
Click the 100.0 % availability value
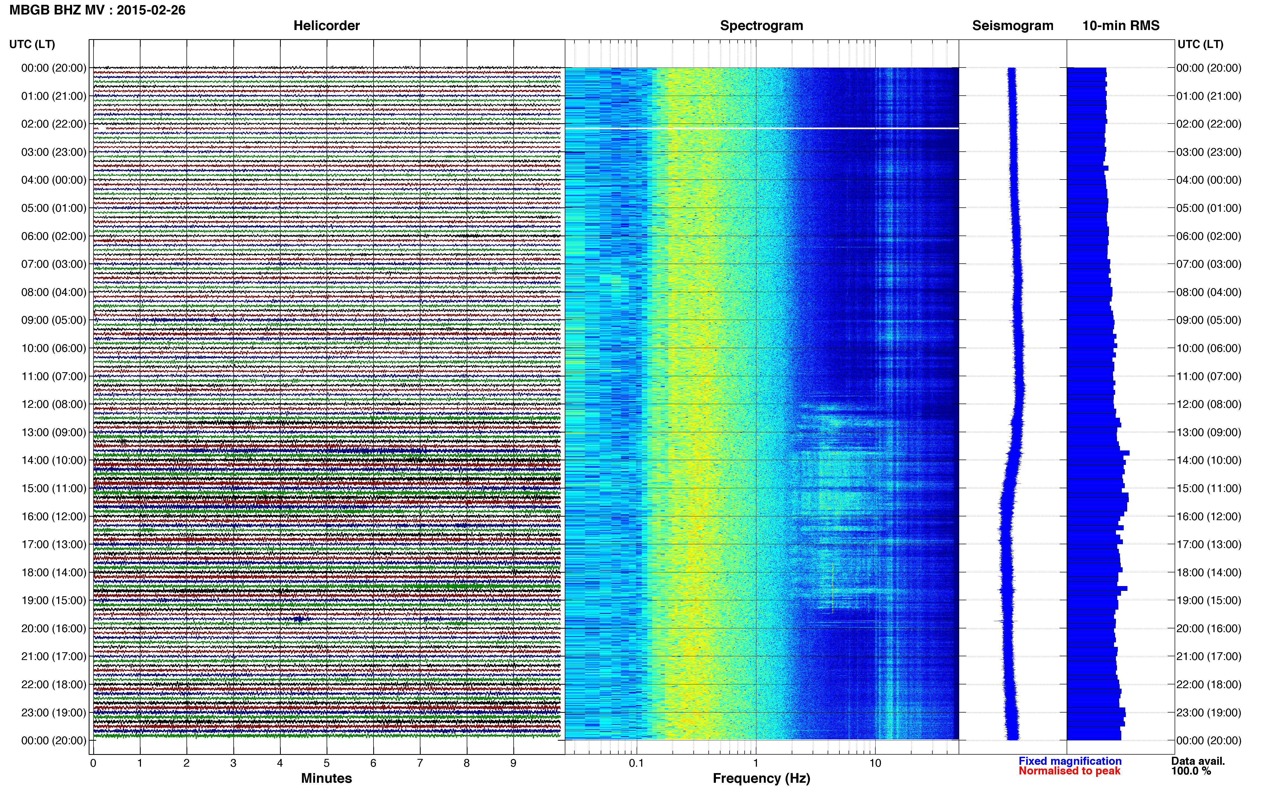pyautogui.click(x=1191, y=771)
